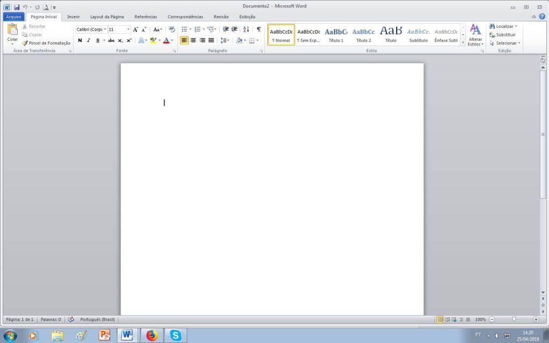Click the Format Painter brush icon
The height and width of the screenshot is (343, 549).
25,43
